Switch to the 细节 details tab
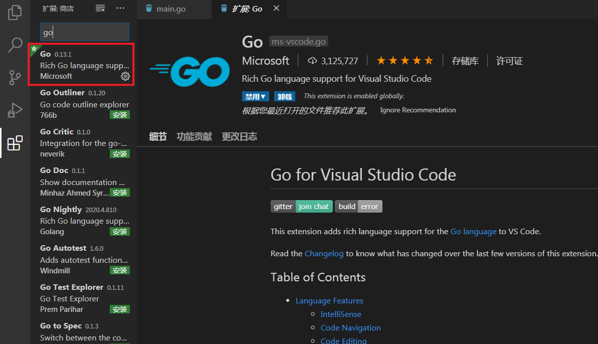 [x=158, y=136]
